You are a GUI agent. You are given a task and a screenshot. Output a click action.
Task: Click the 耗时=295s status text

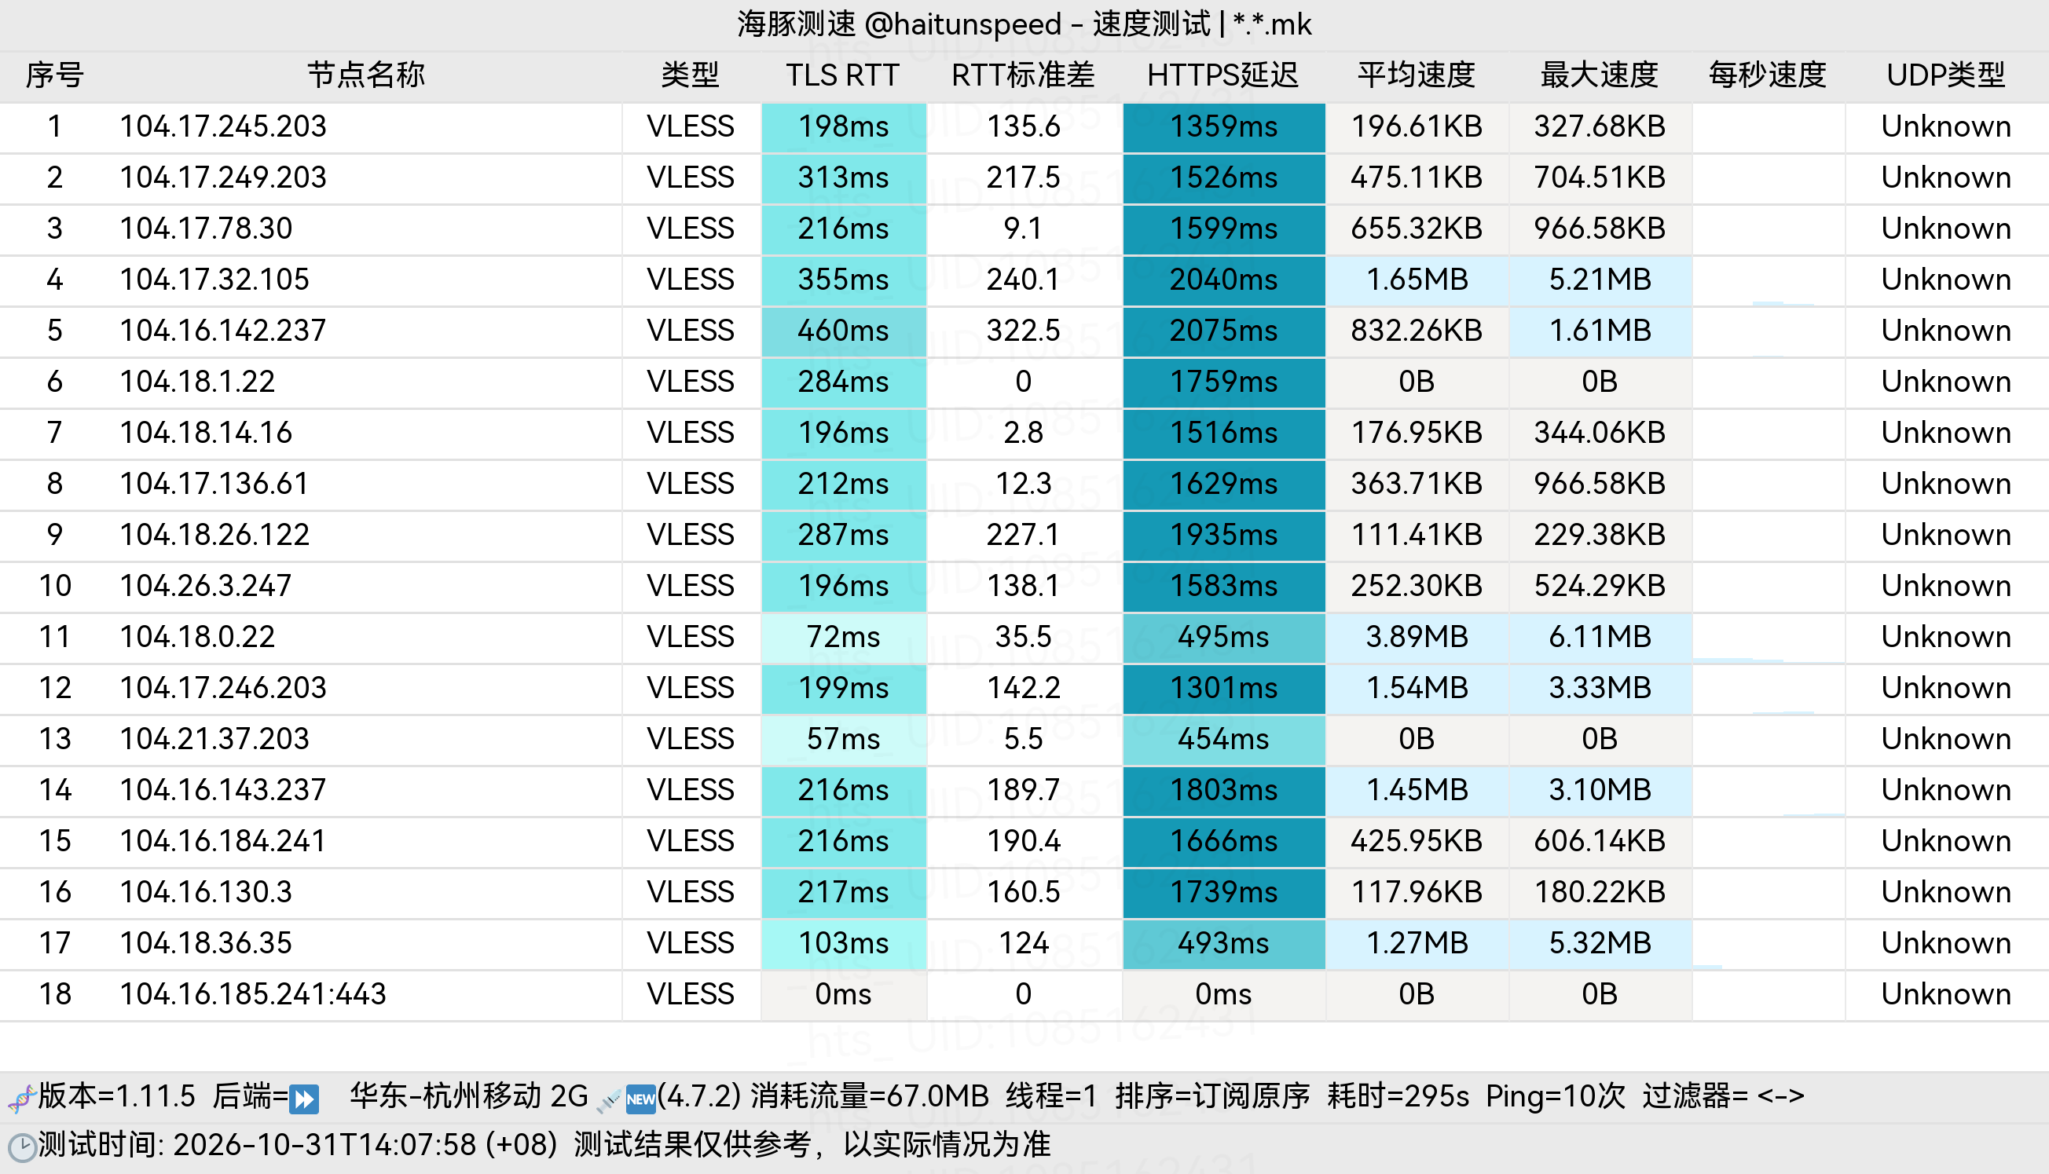pyautogui.click(x=1398, y=1096)
